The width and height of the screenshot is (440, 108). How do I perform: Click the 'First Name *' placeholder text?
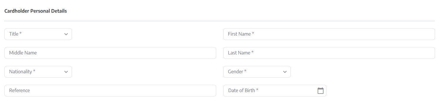click(x=241, y=34)
